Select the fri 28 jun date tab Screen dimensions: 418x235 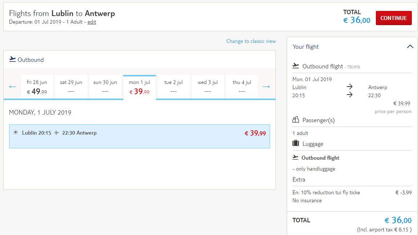point(37,87)
